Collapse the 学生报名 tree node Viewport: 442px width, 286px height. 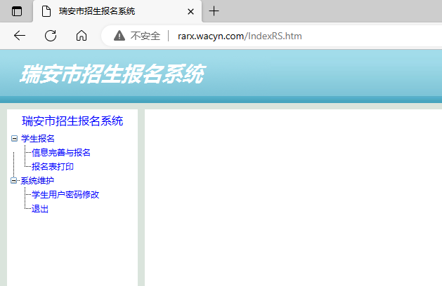[14, 138]
